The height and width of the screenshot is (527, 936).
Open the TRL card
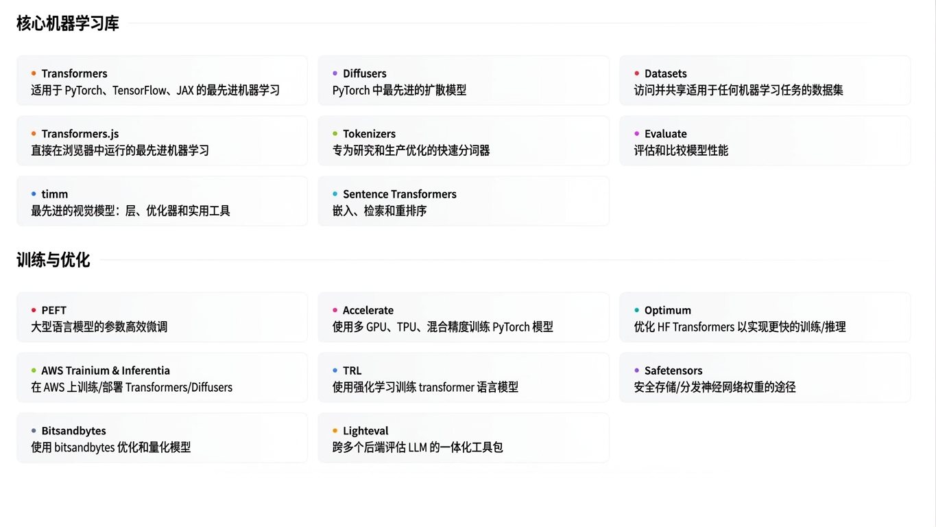click(x=464, y=378)
